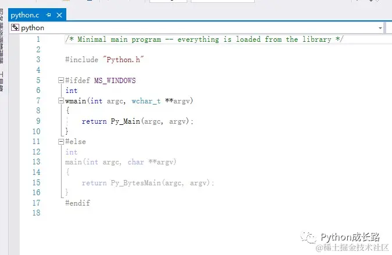Click the main(int argc, char **argv) line
Screen dimensions: 392x255
click(x=121, y=162)
